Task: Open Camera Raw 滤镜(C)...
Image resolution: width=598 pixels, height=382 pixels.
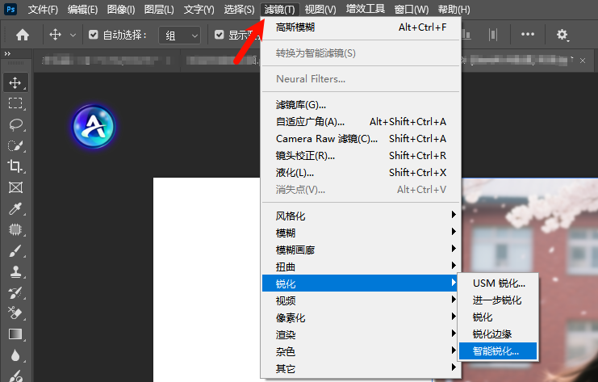Action: coord(361,138)
